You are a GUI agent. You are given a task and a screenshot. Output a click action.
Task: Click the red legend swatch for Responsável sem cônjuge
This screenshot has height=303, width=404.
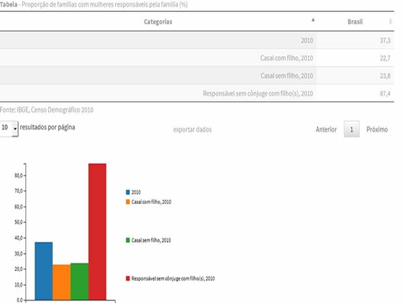coord(128,278)
